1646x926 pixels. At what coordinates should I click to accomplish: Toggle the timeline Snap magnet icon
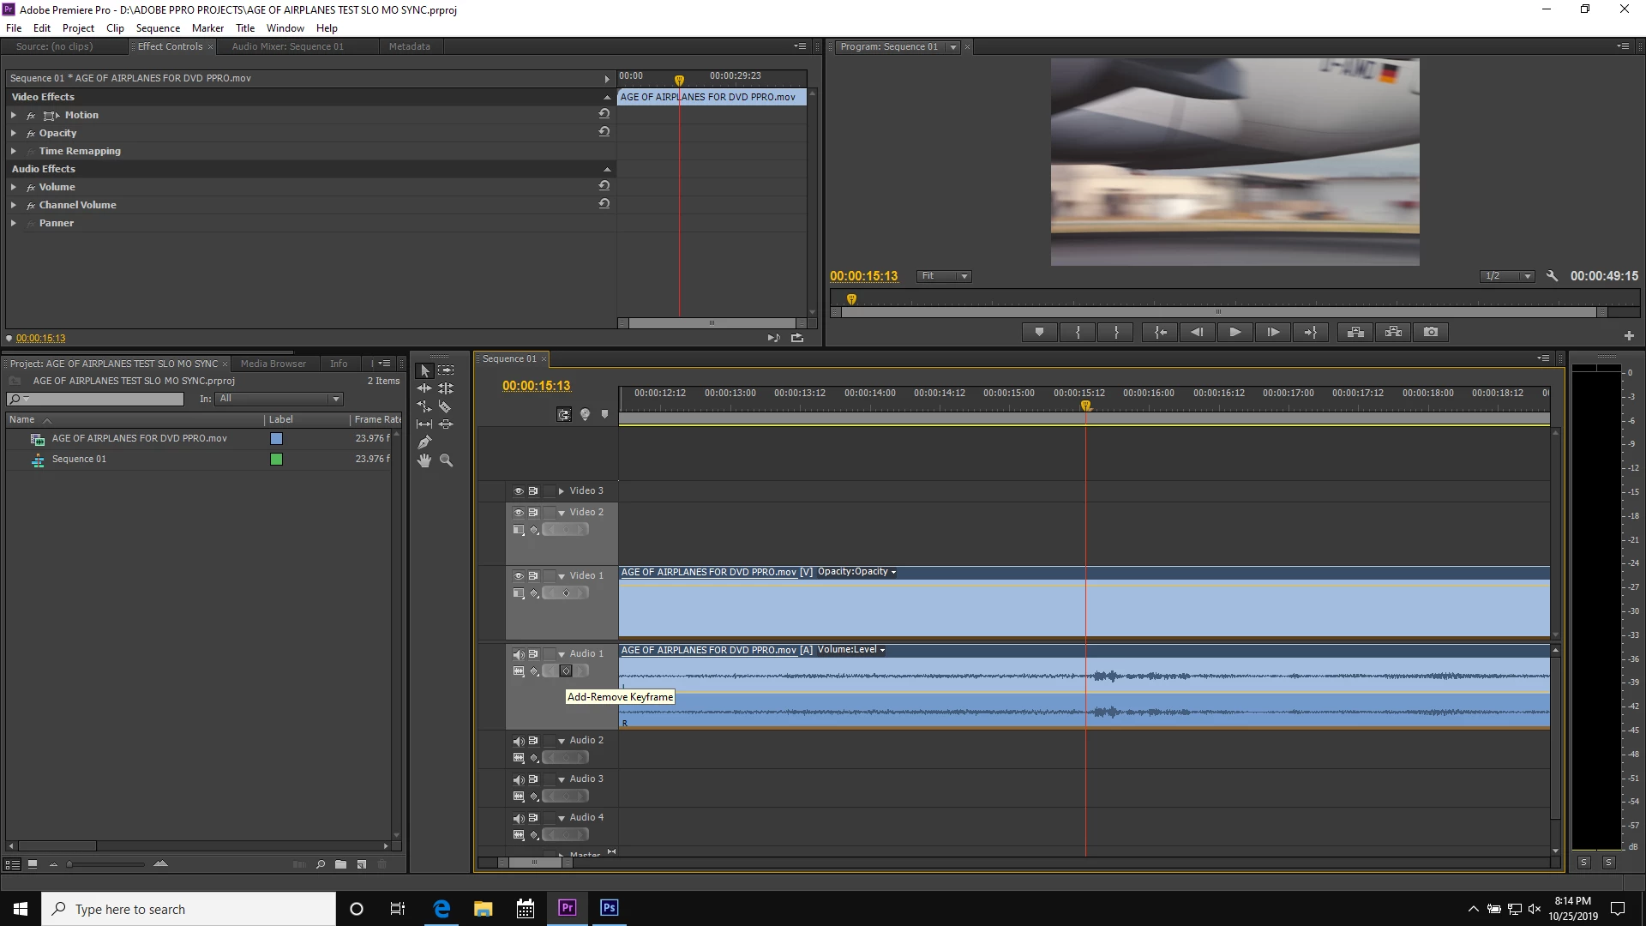(x=563, y=415)
